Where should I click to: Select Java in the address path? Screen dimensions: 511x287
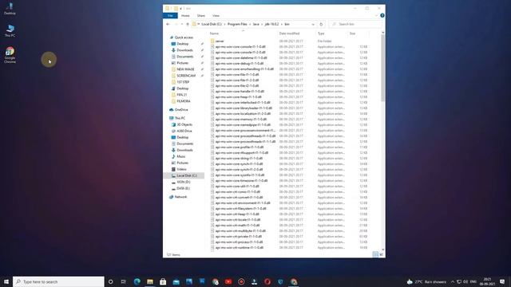tap(255, 24)
